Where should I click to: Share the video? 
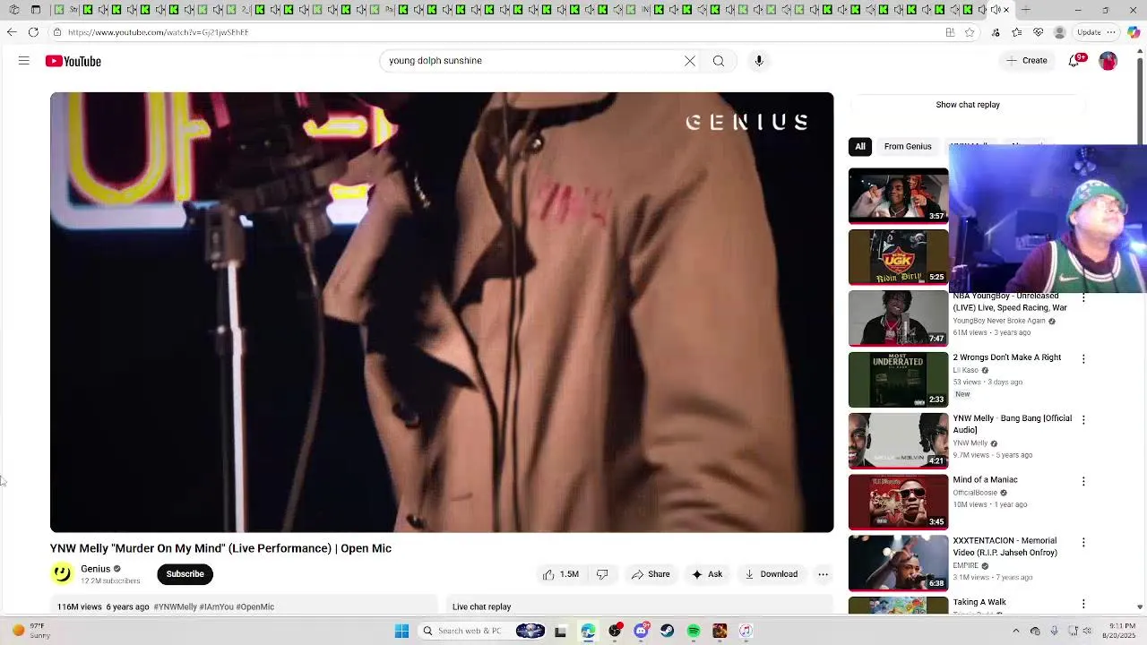tap(651, 574)
